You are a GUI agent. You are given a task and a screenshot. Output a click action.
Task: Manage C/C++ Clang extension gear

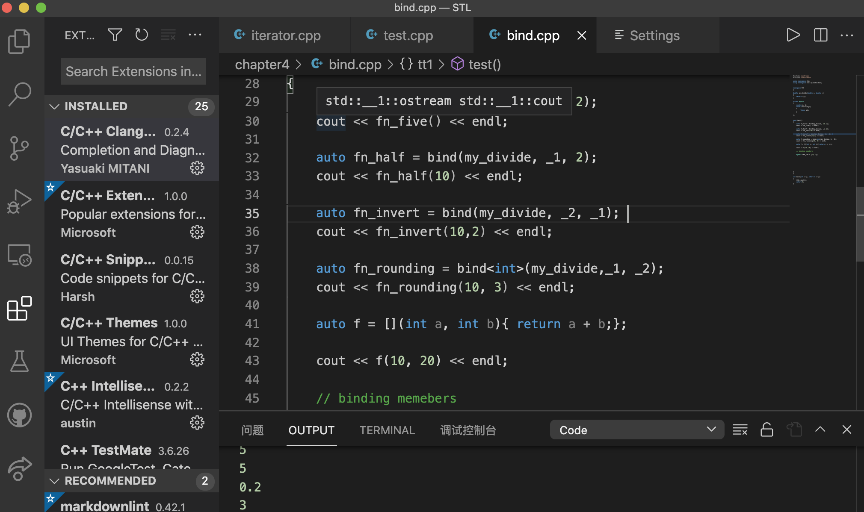click(x=197, y=168)
